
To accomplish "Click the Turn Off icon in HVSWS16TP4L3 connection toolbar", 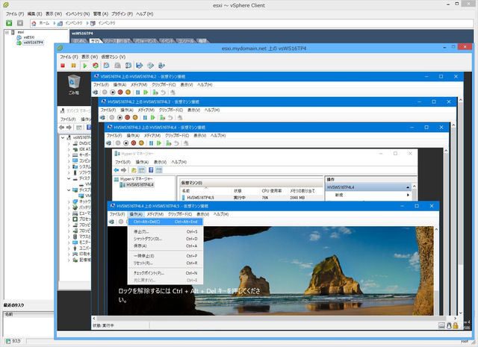I will pyautogui.click(x=119, y=118).
